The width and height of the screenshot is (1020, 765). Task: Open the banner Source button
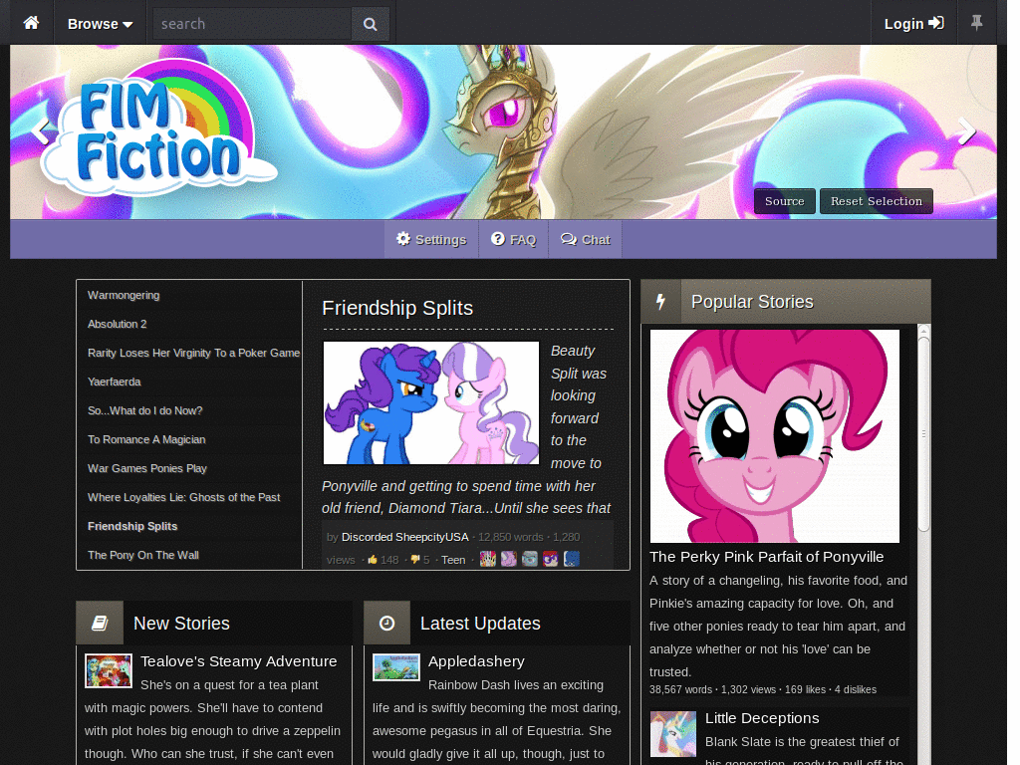click(x=785, y=201)
